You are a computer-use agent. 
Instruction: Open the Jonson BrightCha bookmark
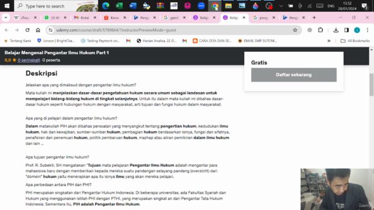[56, 41]
